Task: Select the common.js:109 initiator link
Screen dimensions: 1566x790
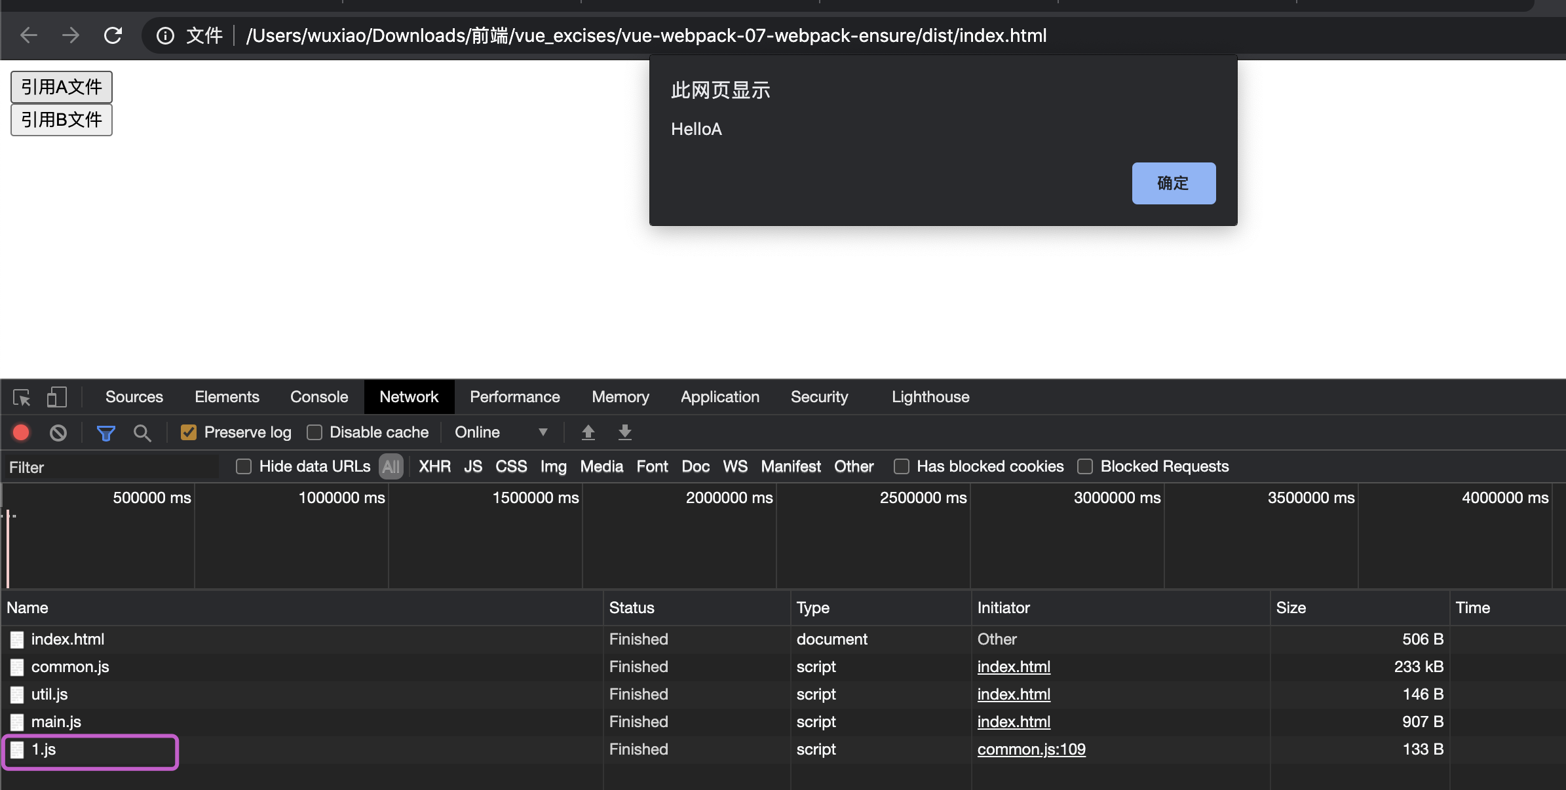Action: [1031, 749]
